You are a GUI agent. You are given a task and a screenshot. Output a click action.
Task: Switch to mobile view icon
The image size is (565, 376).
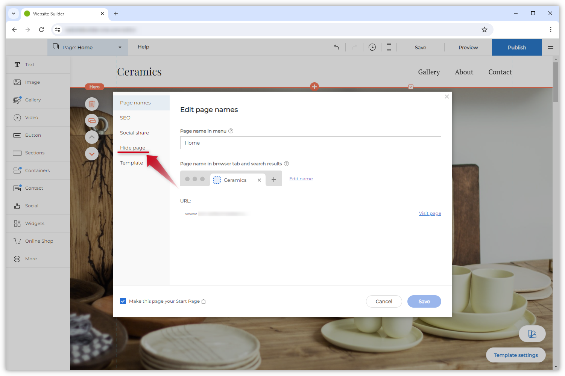pyautogui.click(x=389, y=47)
